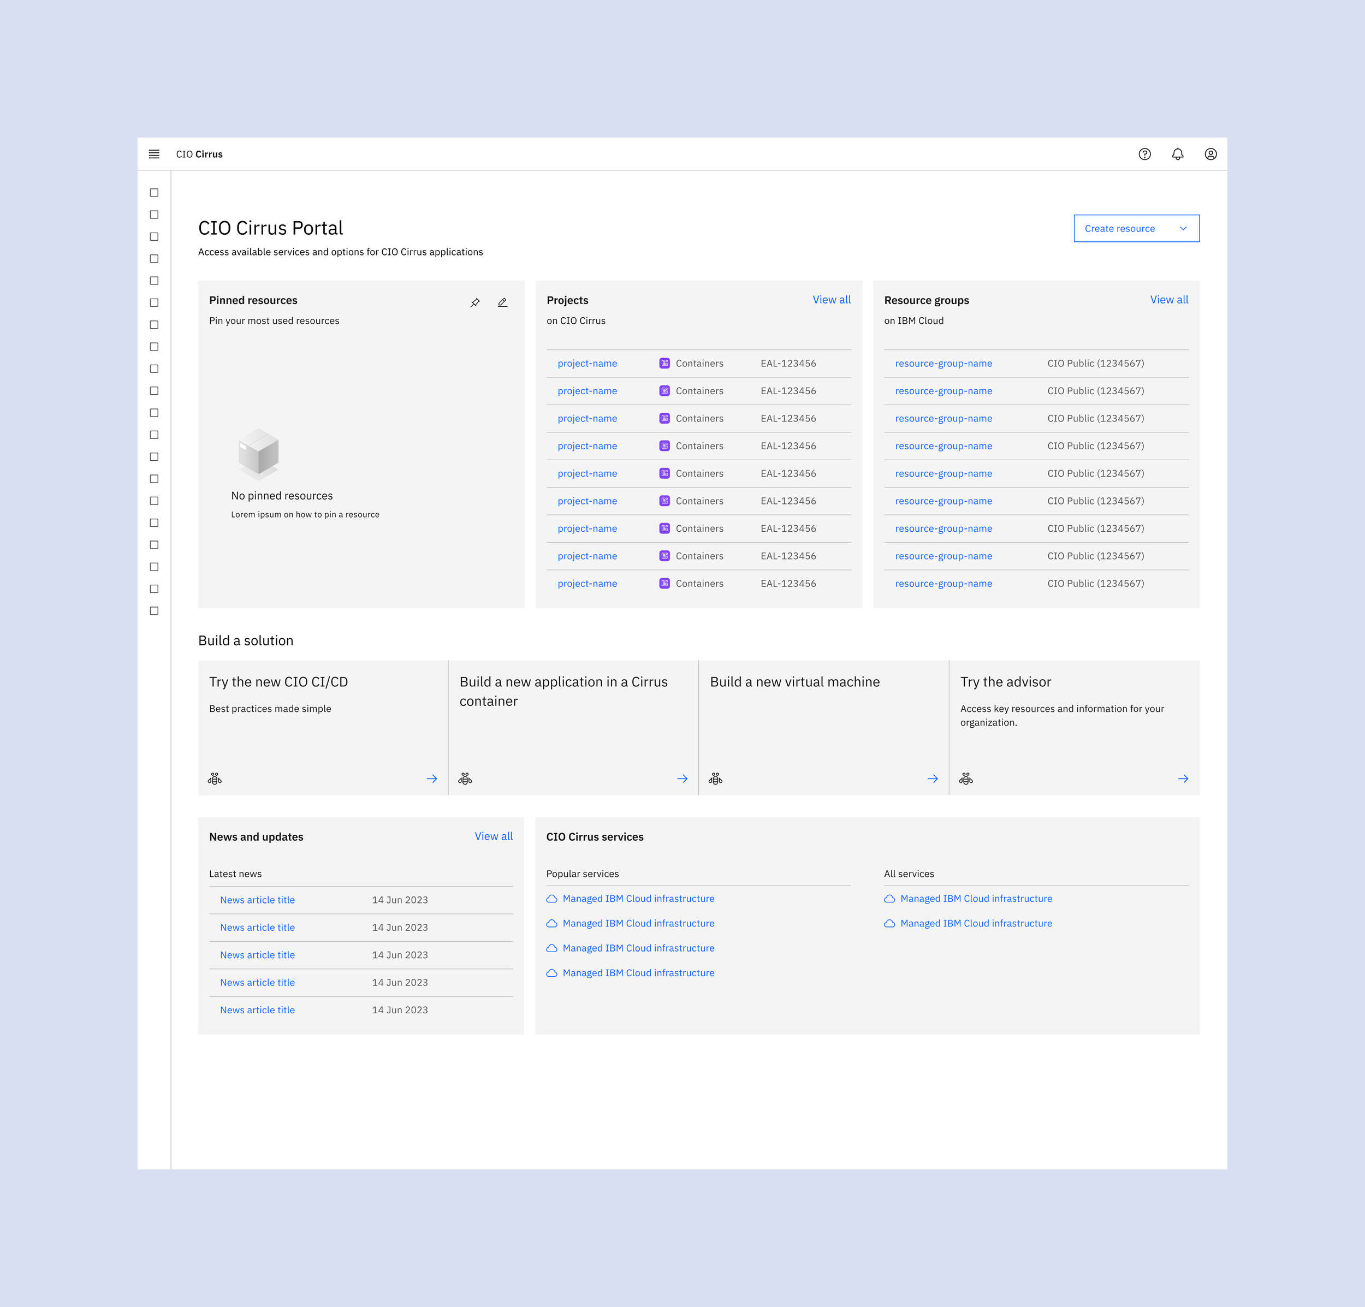
Task: Select the bottommost square icon in the side rail
Action: [x=154, y=611]
